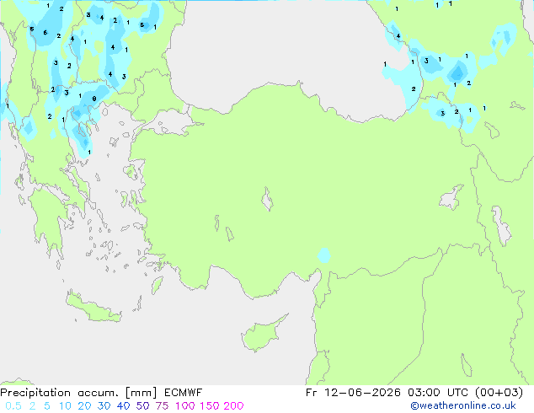Select the 10 mm legend value

tap(65, 406)
